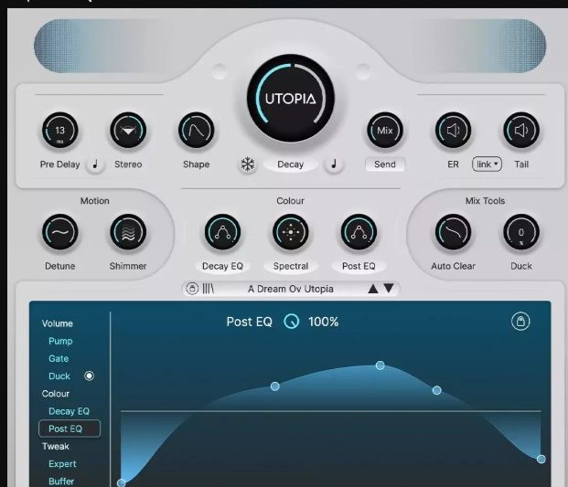Click the Tweak heading in sidebar
The height and width of the screenshot is (487, 568).
click(x=56, y=447)
